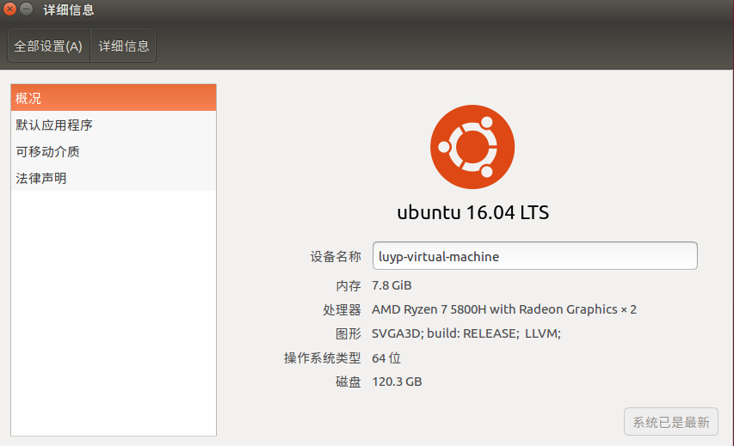This screenshot has width=734, height=446.
Task: Click the ubuntu 16.04 LTS heading
Action: coord(472,212)
